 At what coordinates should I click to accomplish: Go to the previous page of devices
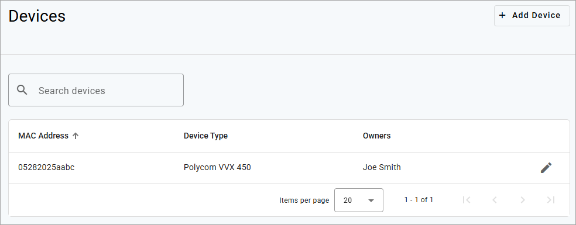coord(495,200)
